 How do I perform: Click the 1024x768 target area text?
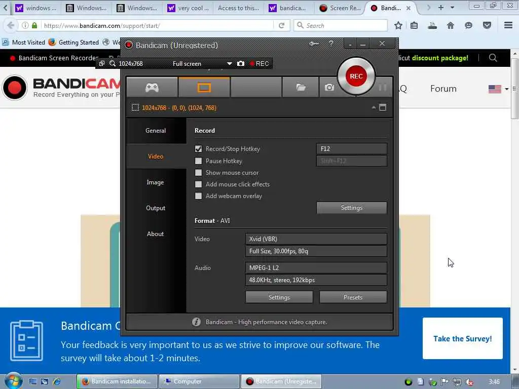coord(179,107)
